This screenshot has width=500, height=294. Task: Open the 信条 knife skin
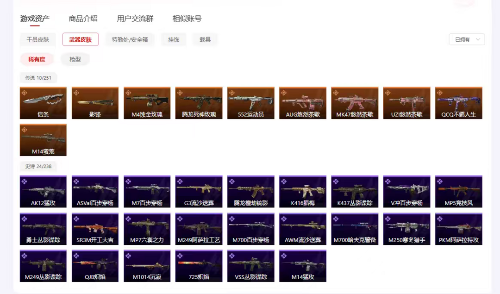point(43,103)
